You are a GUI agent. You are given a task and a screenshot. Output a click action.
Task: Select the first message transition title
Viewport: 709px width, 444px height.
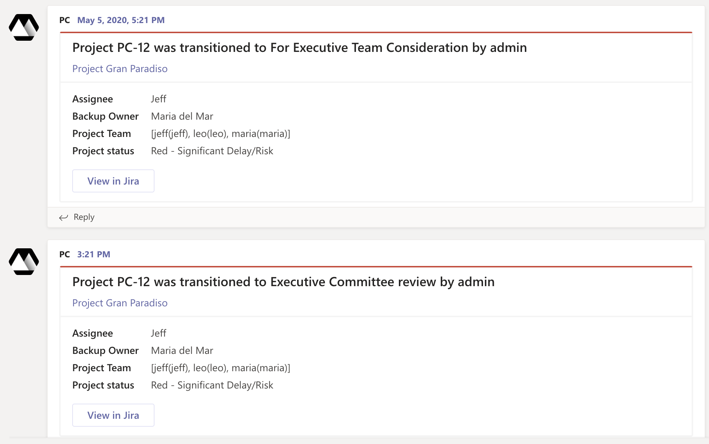[300, 47]
